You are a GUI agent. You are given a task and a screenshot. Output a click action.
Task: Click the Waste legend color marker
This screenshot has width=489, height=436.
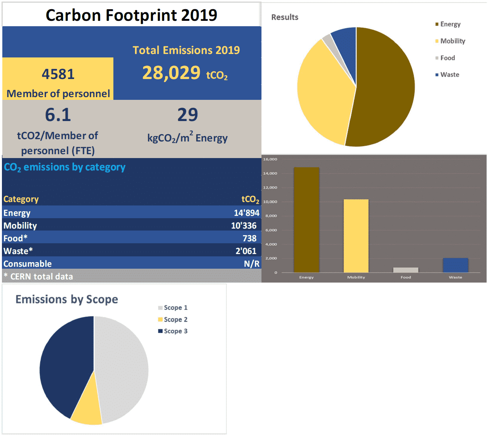click(437, 75)
